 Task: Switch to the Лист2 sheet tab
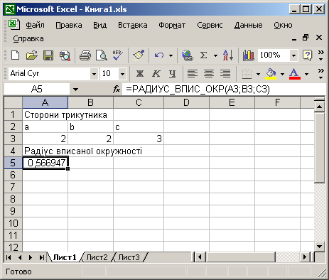coord(97,257)
